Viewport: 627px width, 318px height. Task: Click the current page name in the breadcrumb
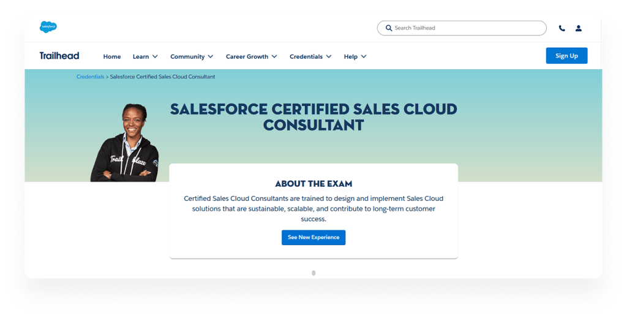162,77
